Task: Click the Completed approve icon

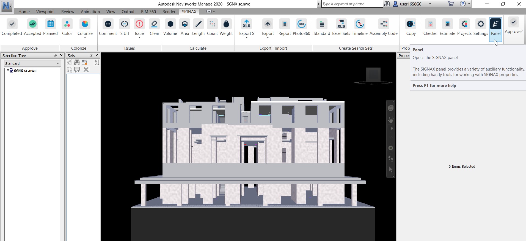Action: point(12,24)
